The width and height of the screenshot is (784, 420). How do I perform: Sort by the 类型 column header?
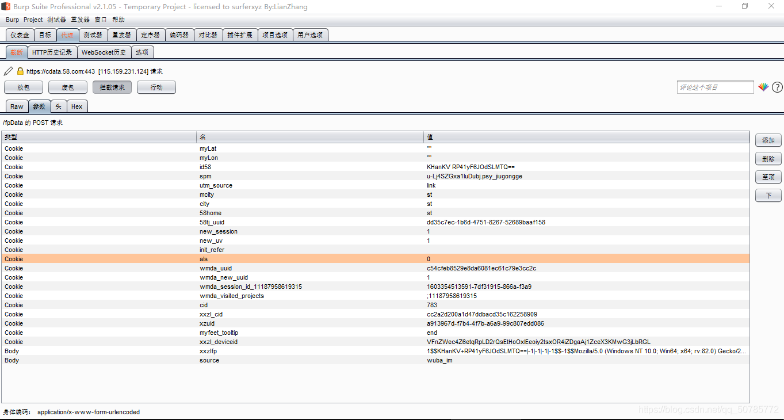(x=99, y=138)
